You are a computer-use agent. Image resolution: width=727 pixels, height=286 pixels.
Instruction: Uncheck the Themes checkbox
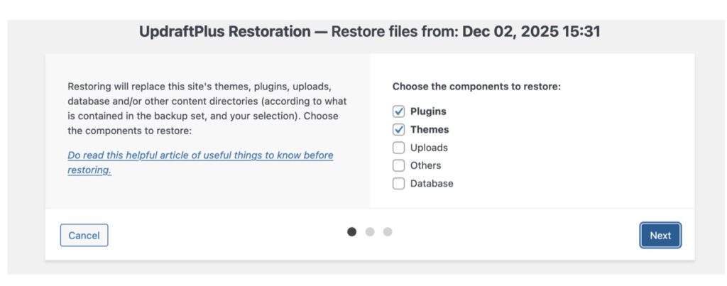399,130
